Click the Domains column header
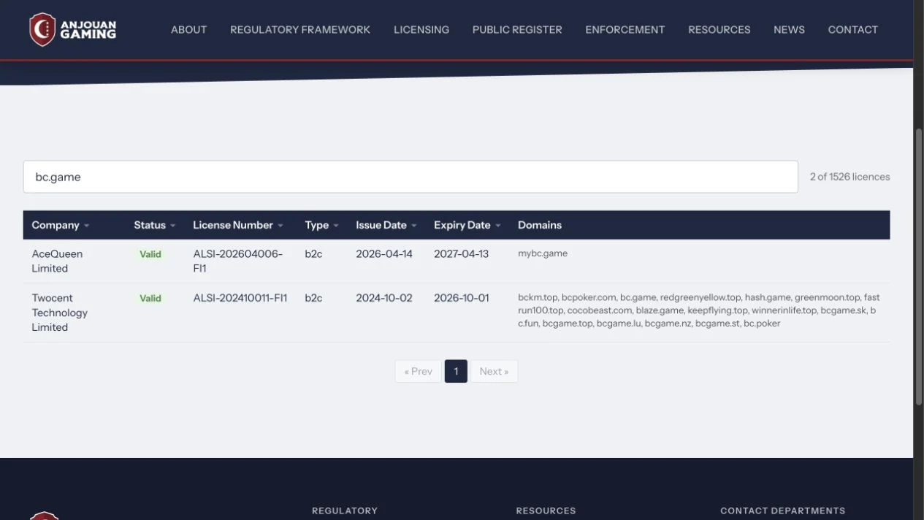 click(540, 225)
